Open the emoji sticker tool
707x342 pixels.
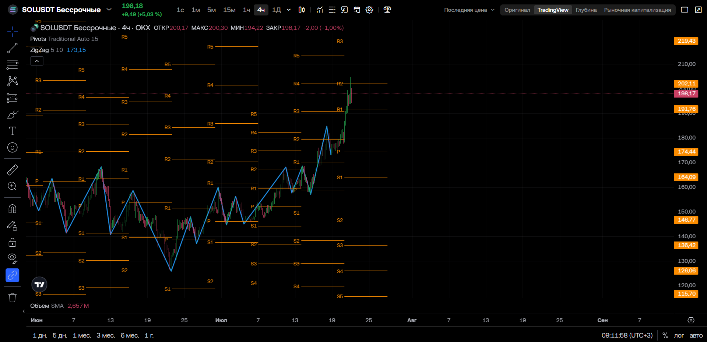(x=13, y=148)
